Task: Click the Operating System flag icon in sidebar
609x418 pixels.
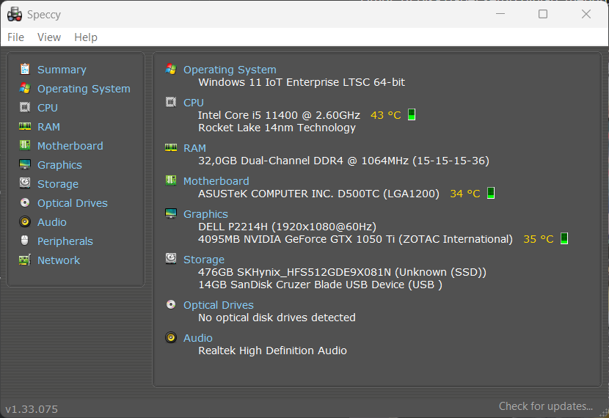Action: click(x=25, y=88)
